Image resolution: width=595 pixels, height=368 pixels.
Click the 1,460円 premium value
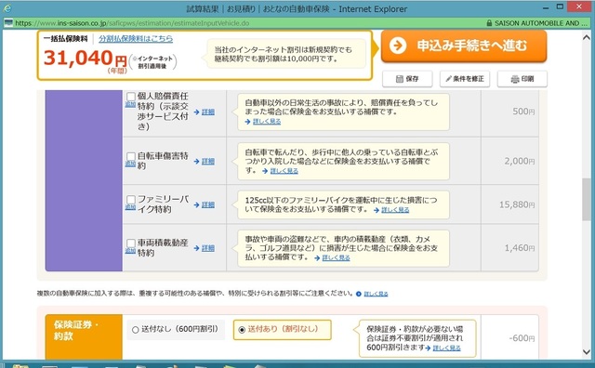pos(520,248)
